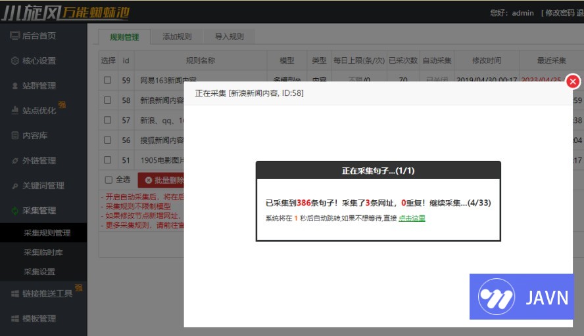584x336 pixels.
Task: Click the admin username in header
Action: pyautogui.click(x=523, y=13)
